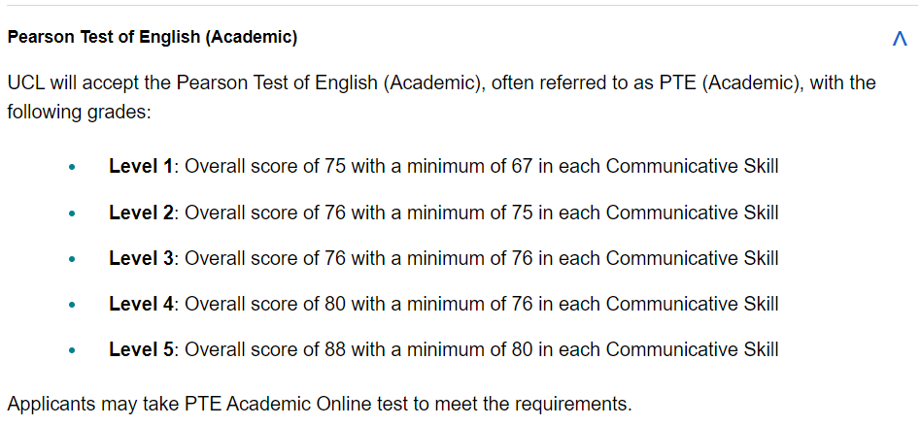Viewport: 922px width, 426px height.
Task: Click the Level 3 overall score of 76 text
Action: click(x=265, y=258)
